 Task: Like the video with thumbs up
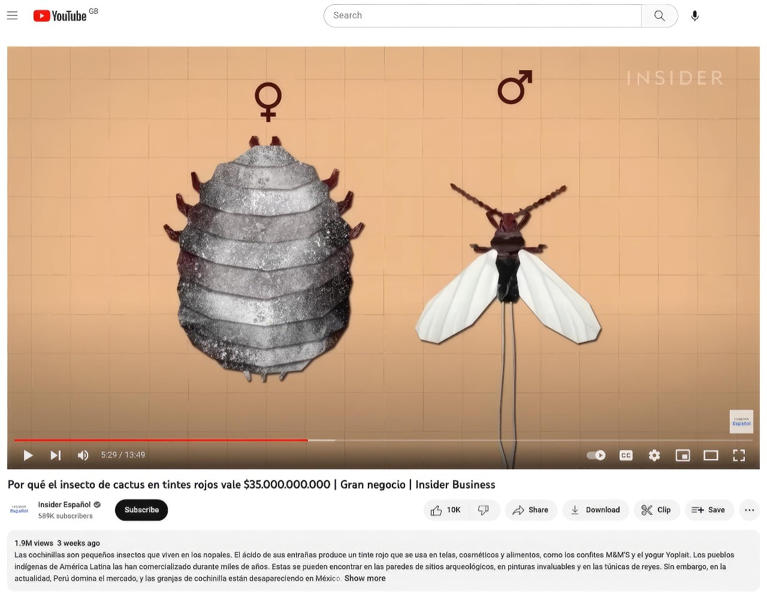(x=445, y=510)
